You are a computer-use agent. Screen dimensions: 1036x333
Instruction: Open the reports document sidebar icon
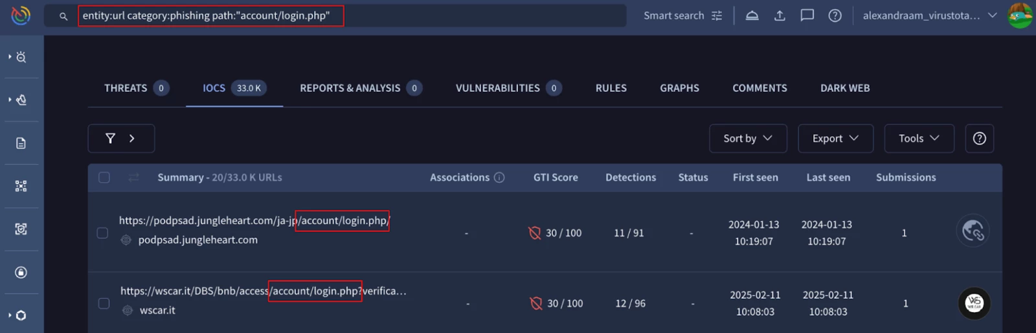click(21, 143)
